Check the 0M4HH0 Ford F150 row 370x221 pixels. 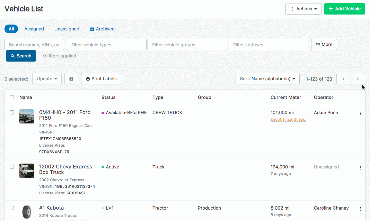coord(12,112)
